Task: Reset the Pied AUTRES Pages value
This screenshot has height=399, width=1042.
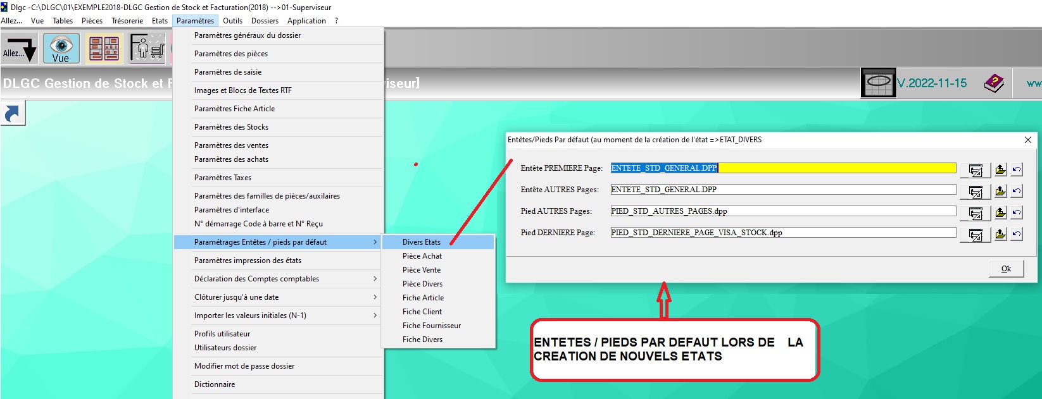Action: [1017, 212]
